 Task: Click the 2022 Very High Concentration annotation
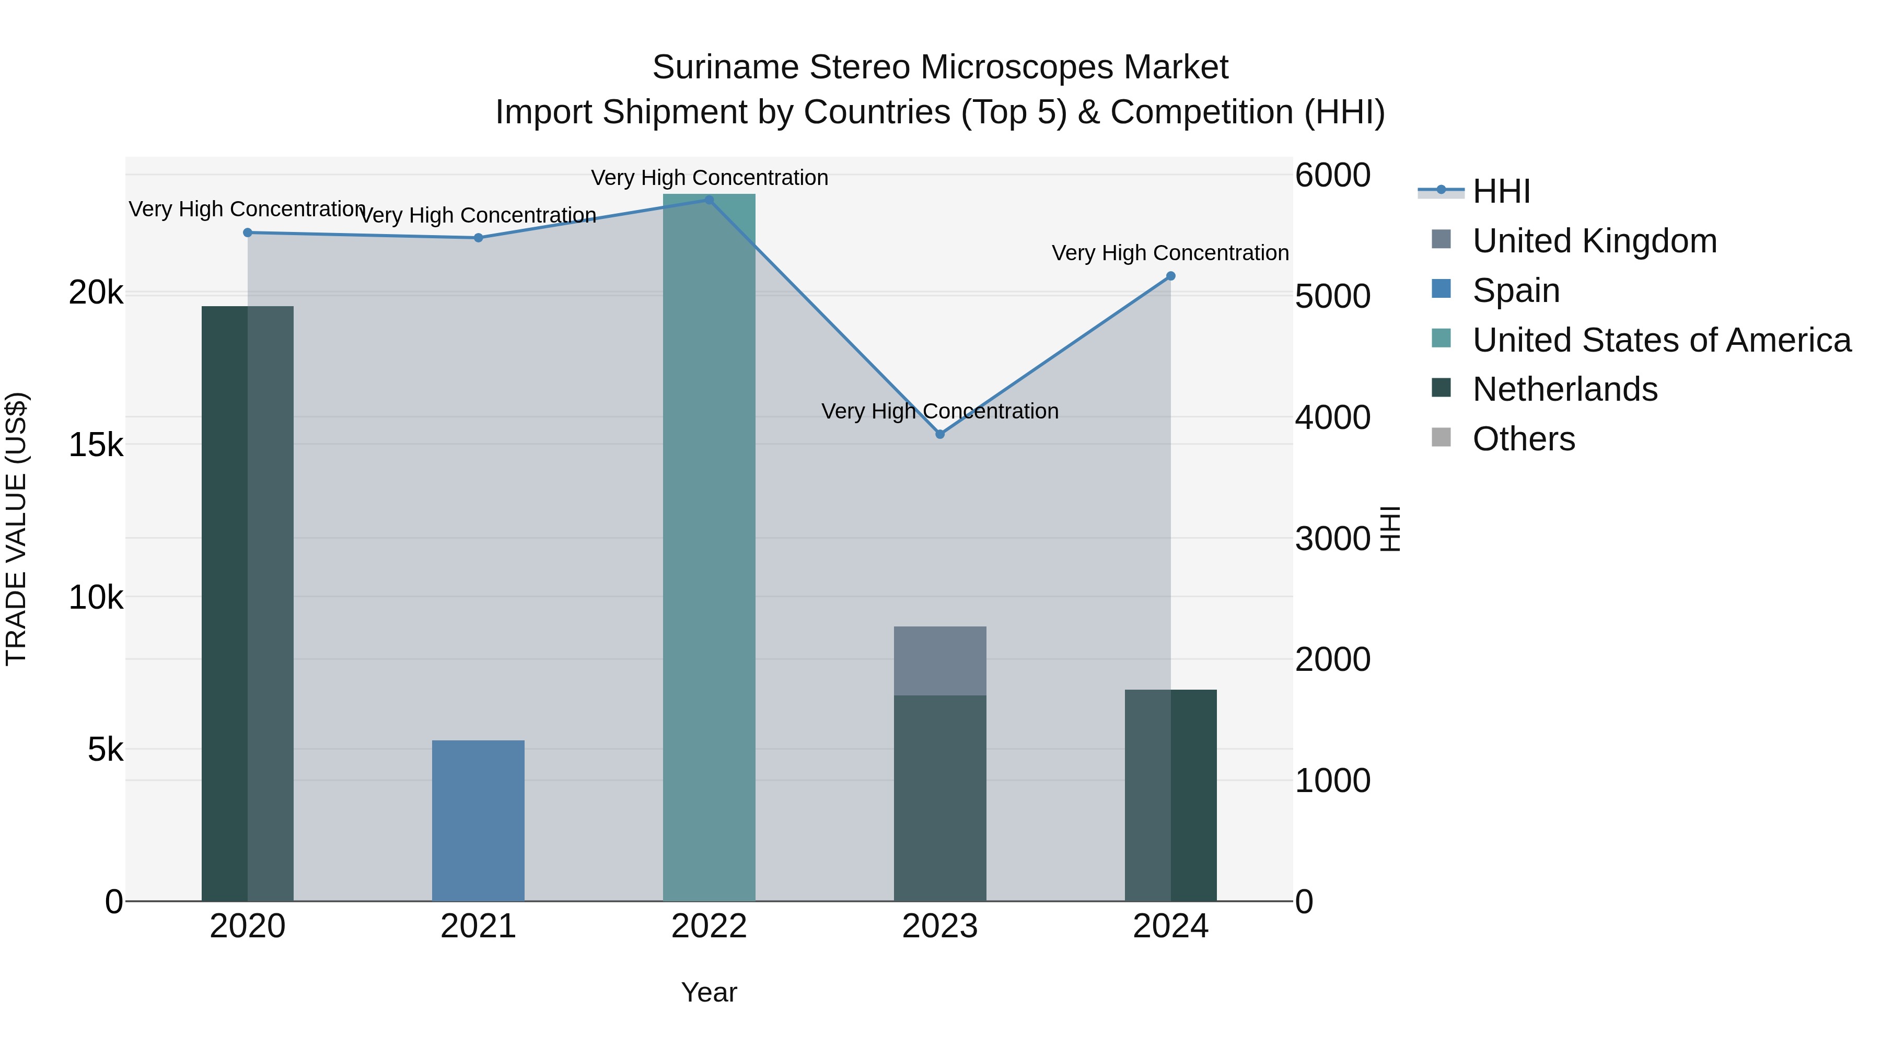click(709, 178)
